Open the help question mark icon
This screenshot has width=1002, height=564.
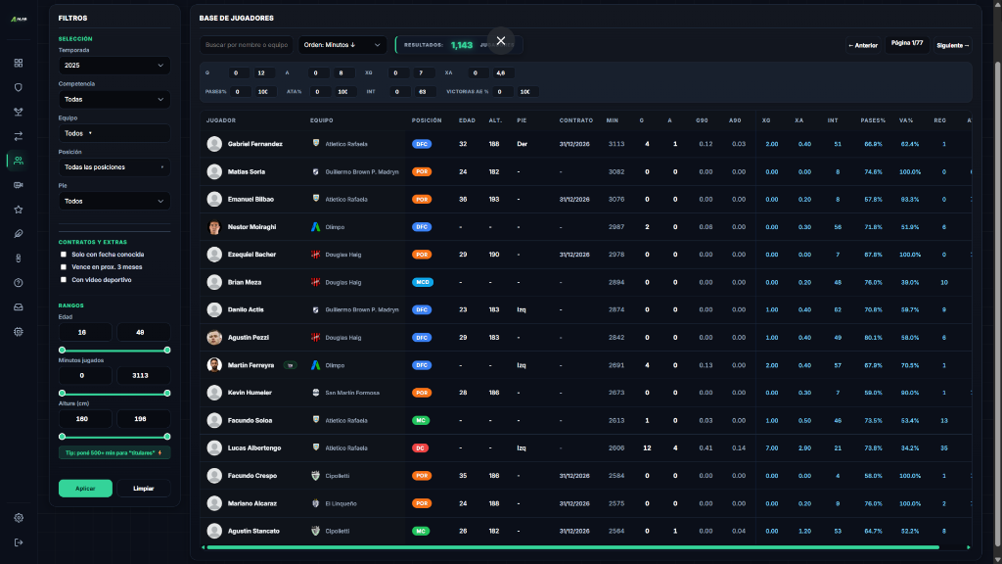18,282
